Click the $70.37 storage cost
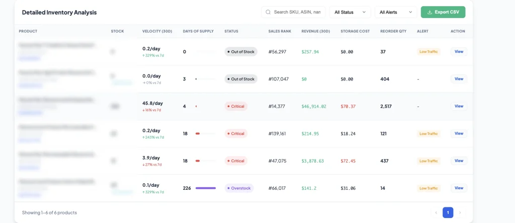 (x=348, y=106)
